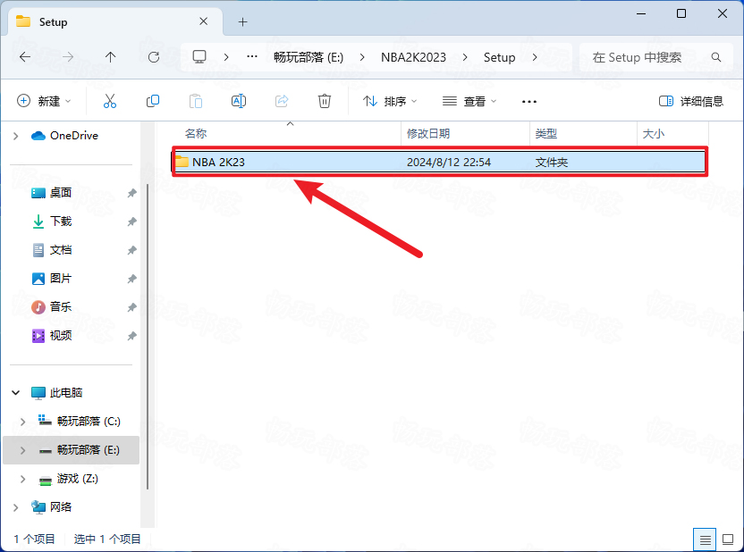
Task: Expand the 游戏 (Z:) drive node
Action: pos(22,479)
